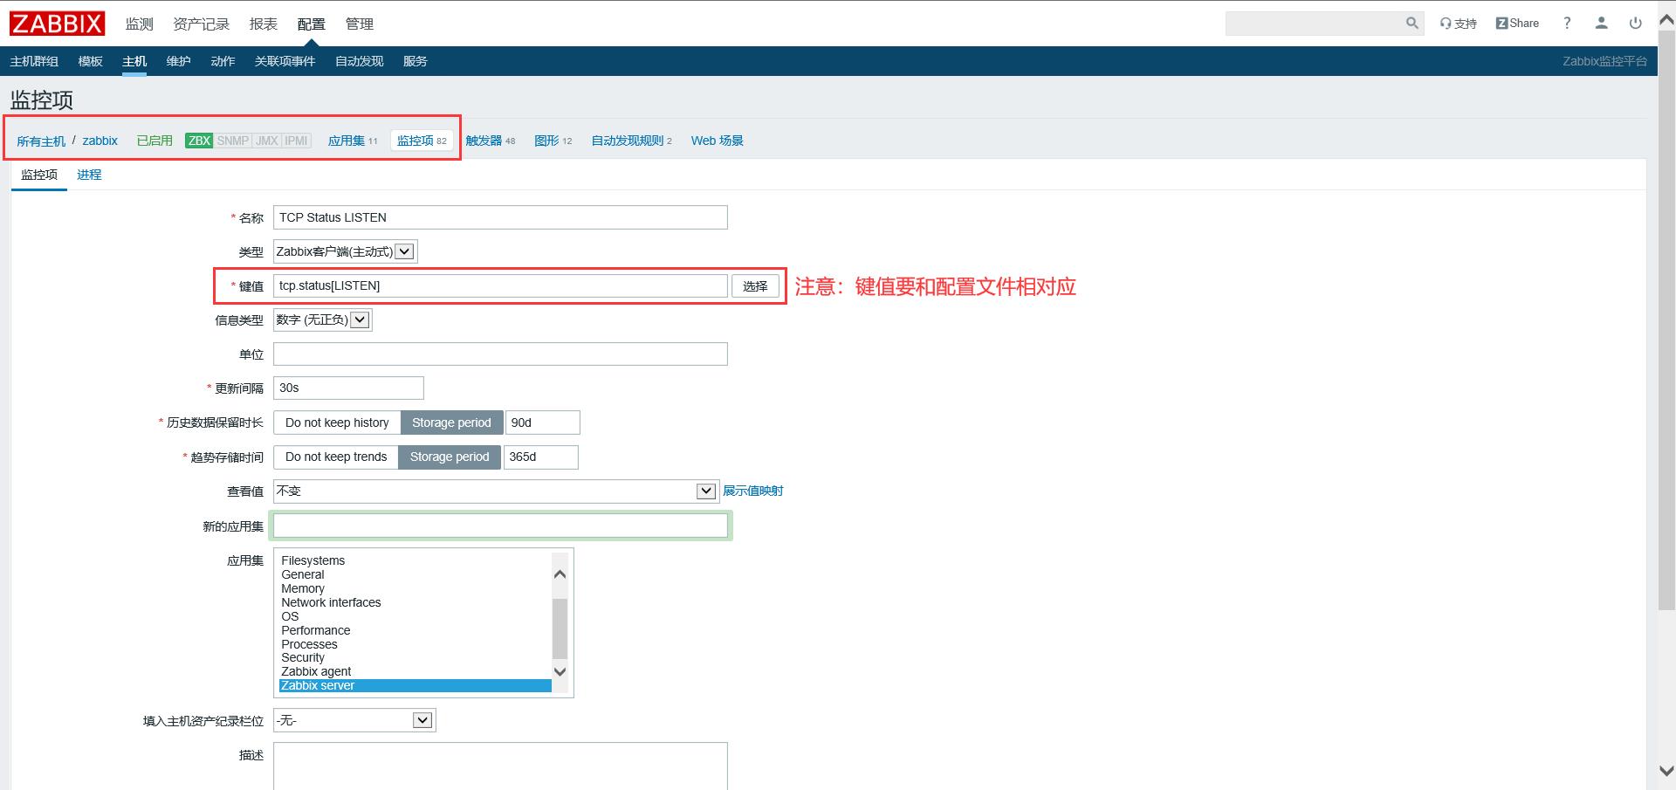Go to 维护 submenu

178,61
